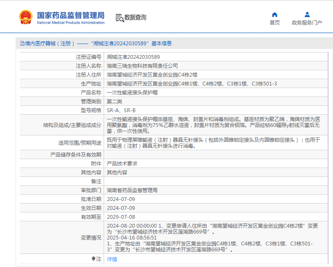This screenshot has width=333, height=267.
Task: Select expiry date 2029-07-08
Action: coord(121,217)
